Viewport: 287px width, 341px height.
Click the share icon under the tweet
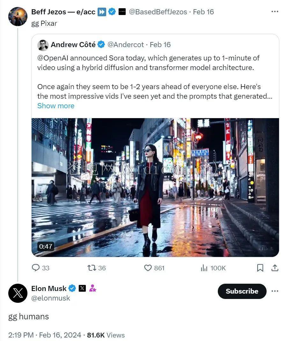pos(275,268)
